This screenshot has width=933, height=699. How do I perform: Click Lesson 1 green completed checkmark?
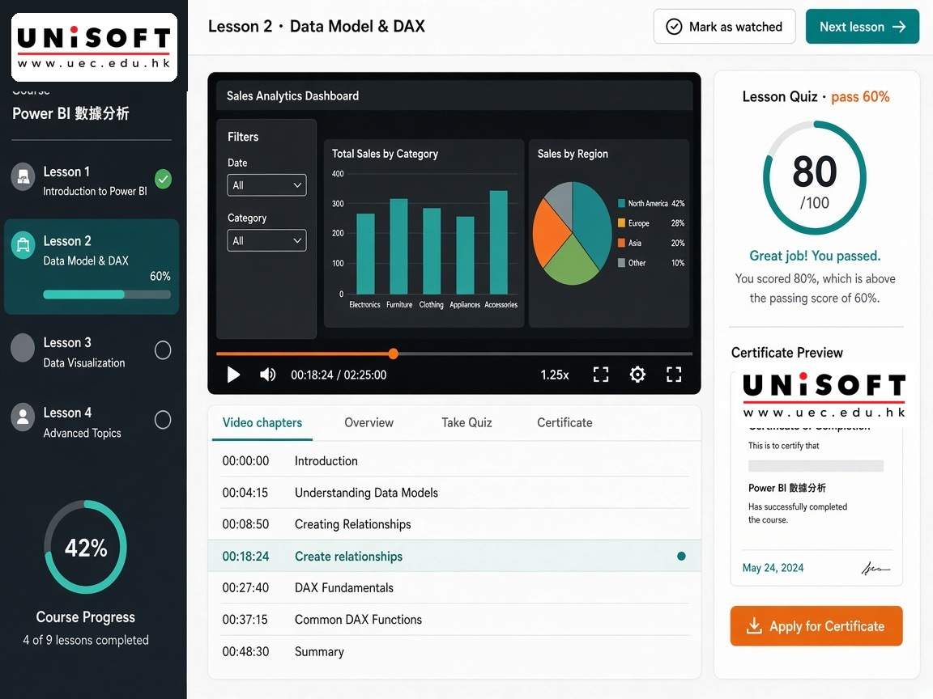click(x=163, y=179)
